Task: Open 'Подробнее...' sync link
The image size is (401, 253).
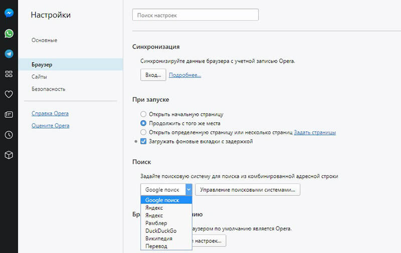Action: [x=185, y=75]
